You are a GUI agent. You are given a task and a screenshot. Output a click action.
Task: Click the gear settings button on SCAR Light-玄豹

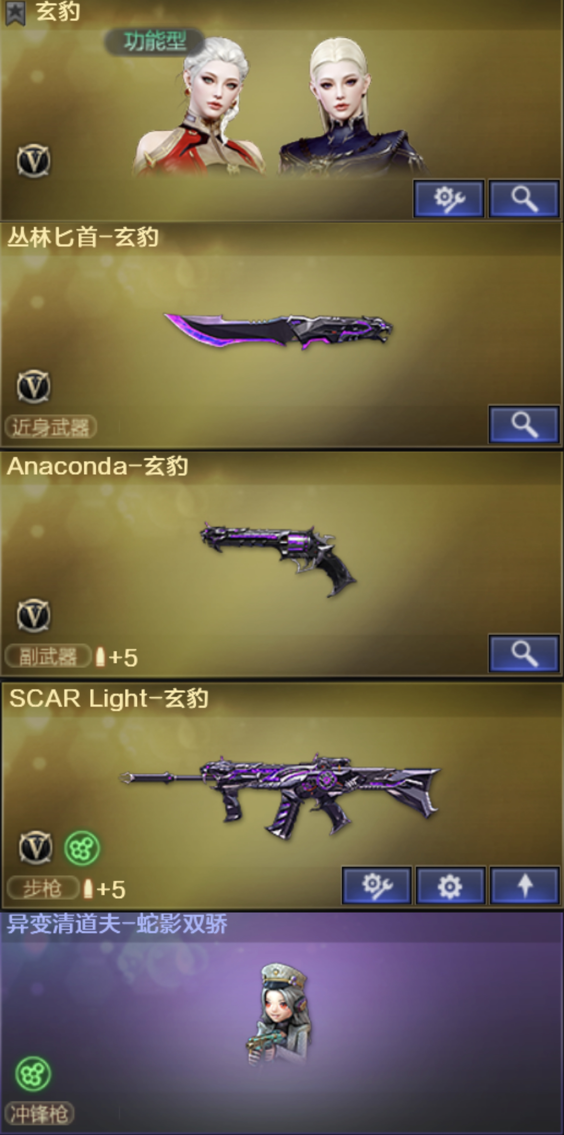pyautogui.click(x=450, y=886)
